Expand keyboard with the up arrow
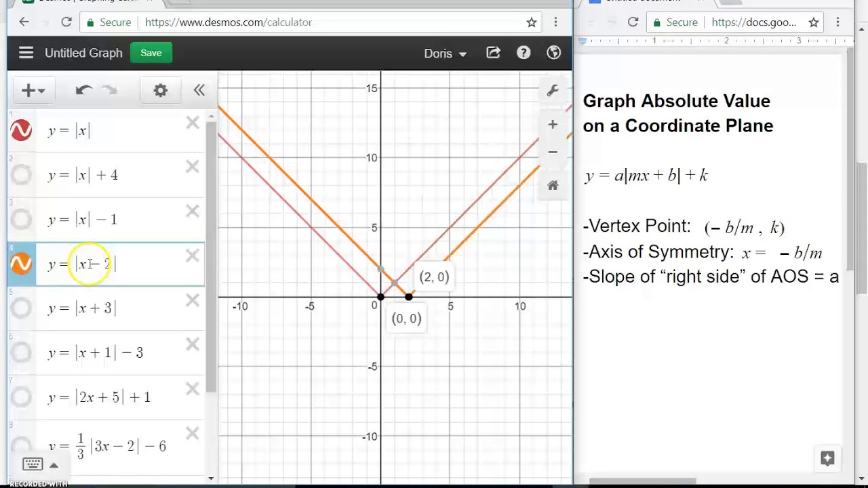868x488 pixels. (54, 465)
